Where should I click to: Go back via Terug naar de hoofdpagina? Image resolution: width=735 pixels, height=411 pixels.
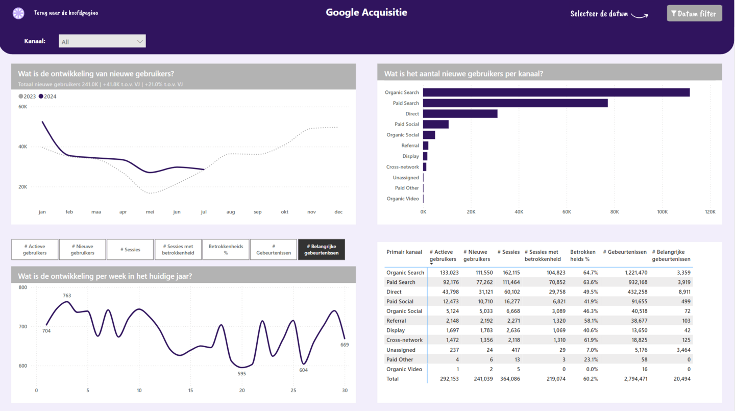66,13
